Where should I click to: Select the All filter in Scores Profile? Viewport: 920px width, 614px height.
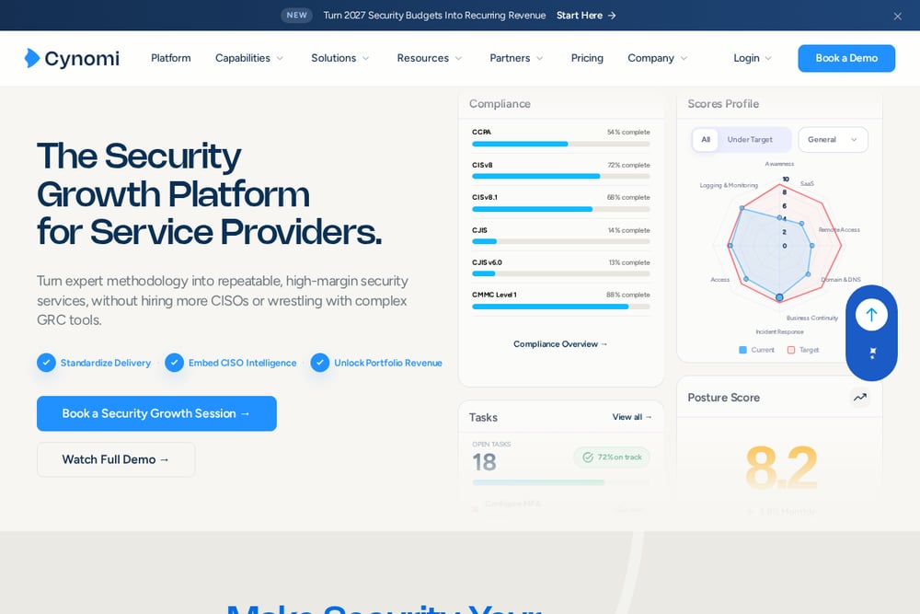(x=706, y=140)
